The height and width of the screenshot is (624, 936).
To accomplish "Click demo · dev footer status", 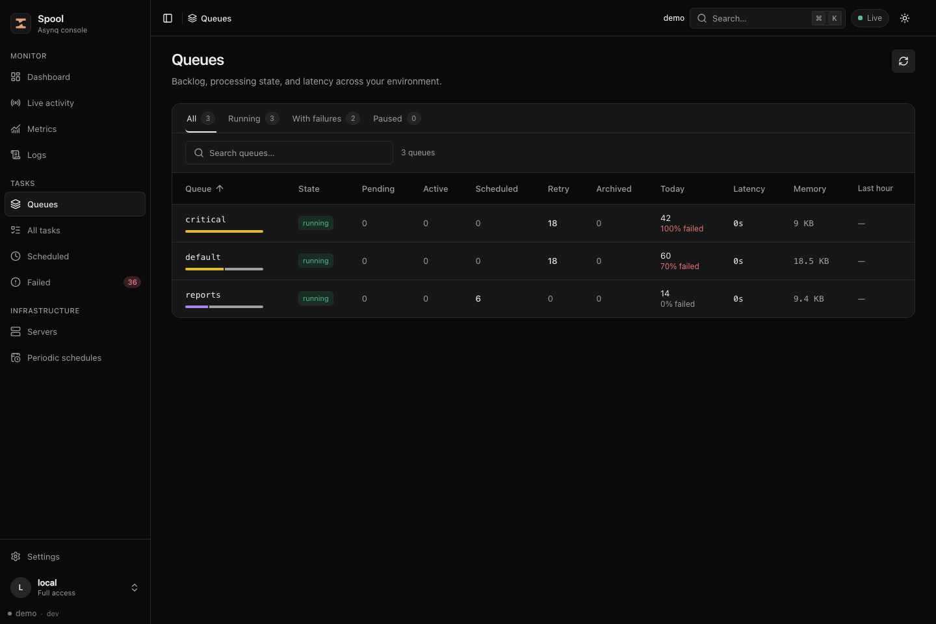I will click(x=33, y=614).
